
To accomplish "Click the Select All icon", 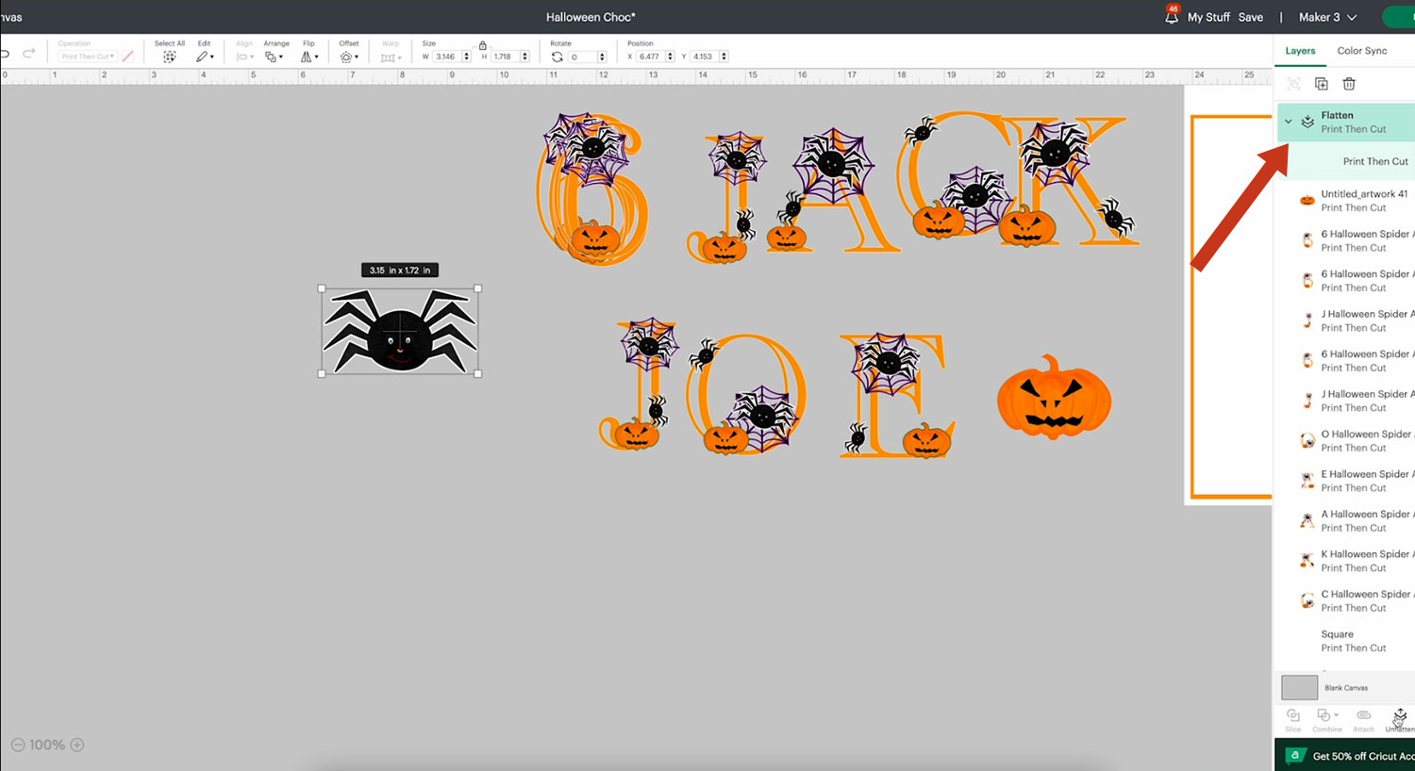I will (170, 57).
